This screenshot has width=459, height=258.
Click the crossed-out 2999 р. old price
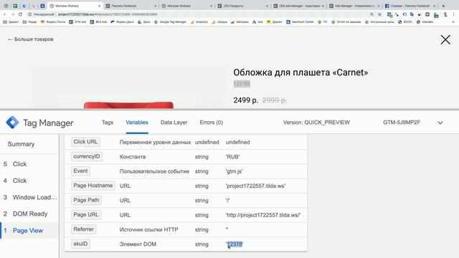pyautogui.click(x=274, y=100)
